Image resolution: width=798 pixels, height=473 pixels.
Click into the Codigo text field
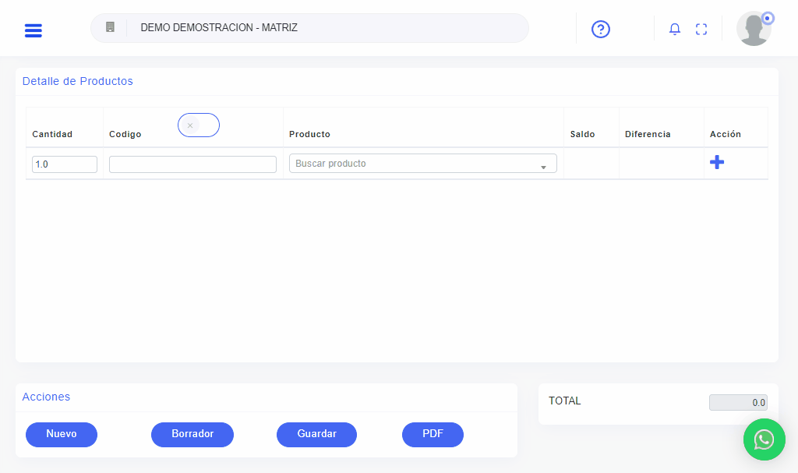pos(192,164)
